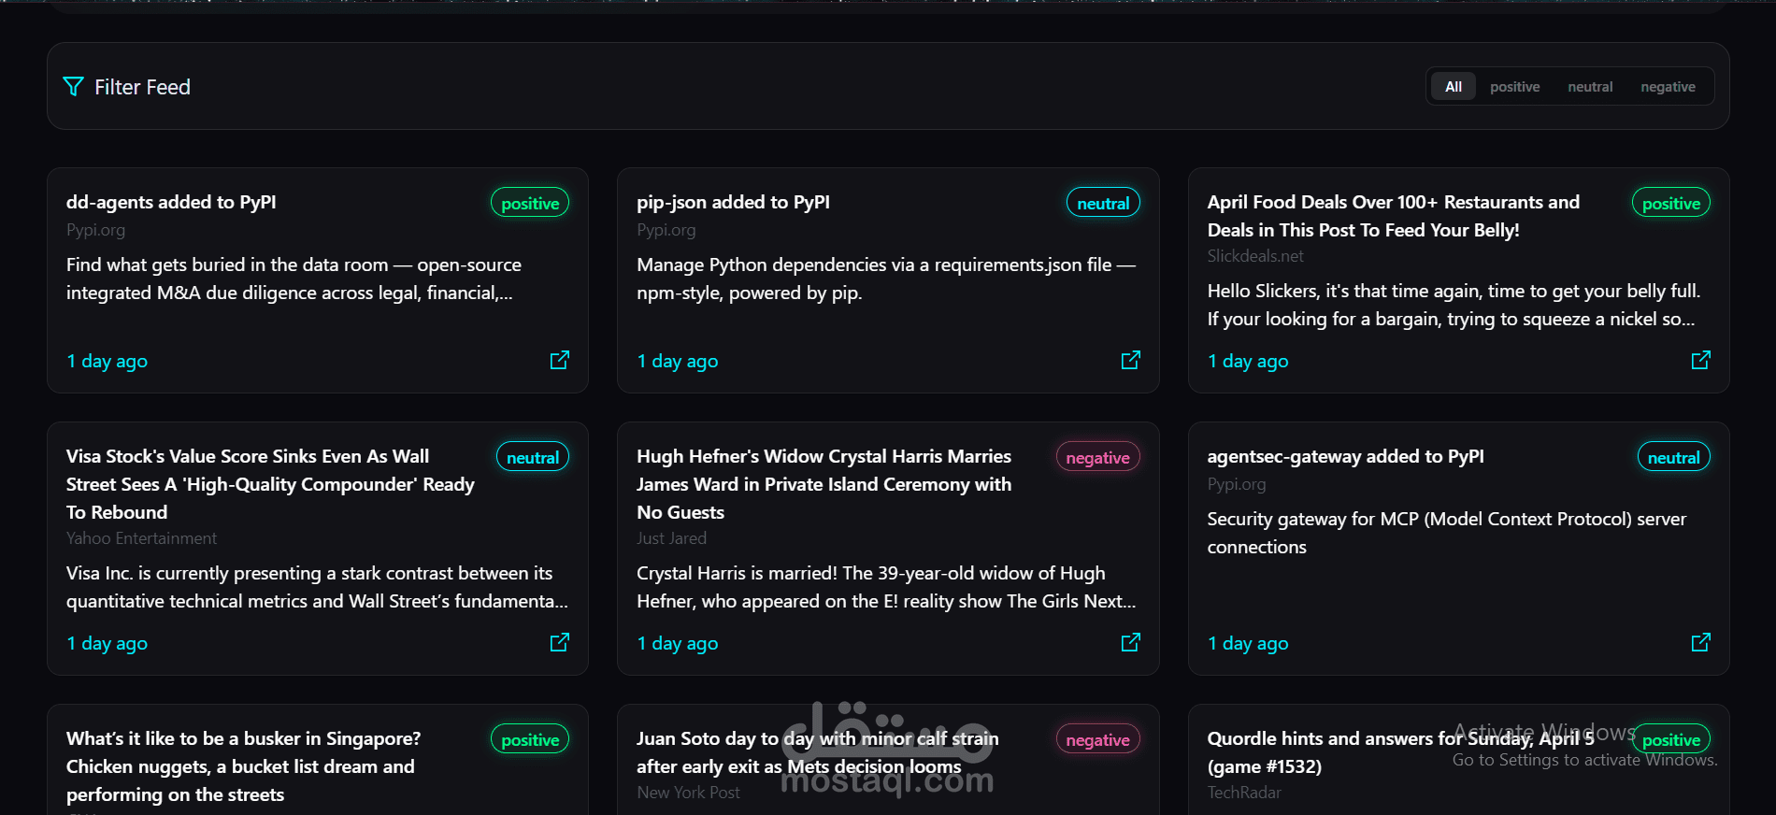
Task: Click the Filter Feed funnel icon
Action: click(73, 87)
